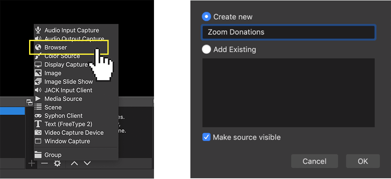Select the Create new radio button
391x179 pixels.
[207, 17]
